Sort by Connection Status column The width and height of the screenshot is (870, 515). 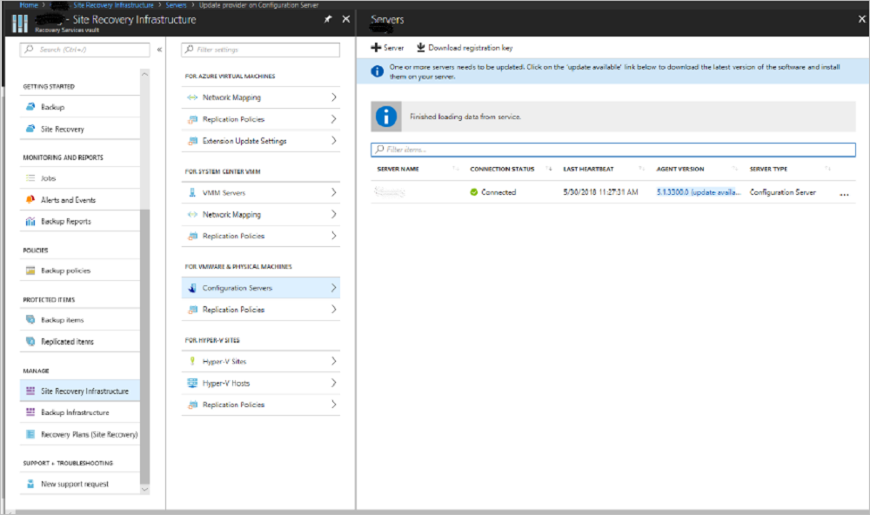[x=502, y=169]
